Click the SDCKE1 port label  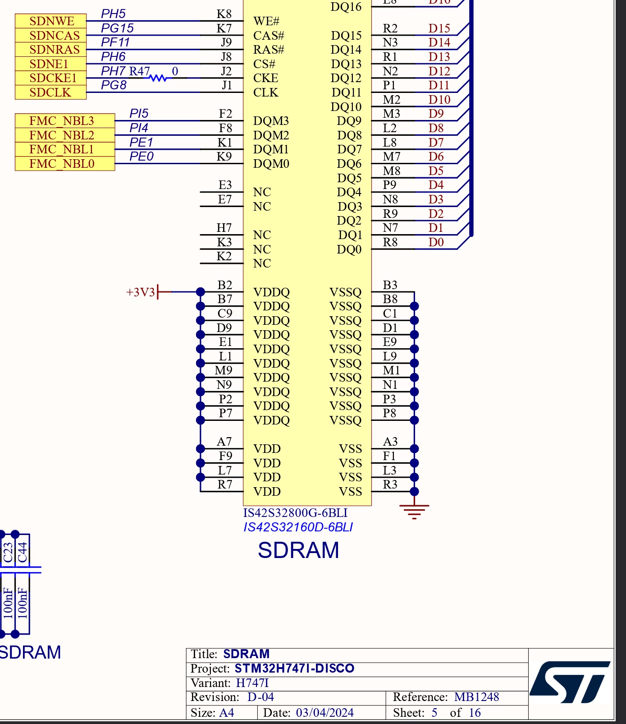[x=51, y=78]
